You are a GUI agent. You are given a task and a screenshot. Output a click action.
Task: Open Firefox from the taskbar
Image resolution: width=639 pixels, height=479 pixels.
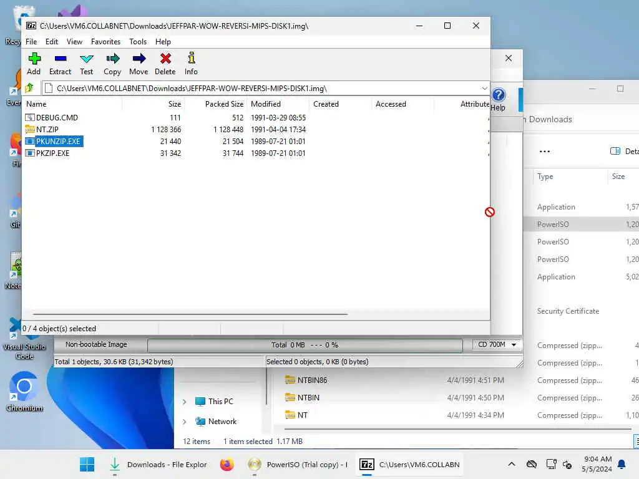point(227,464)
